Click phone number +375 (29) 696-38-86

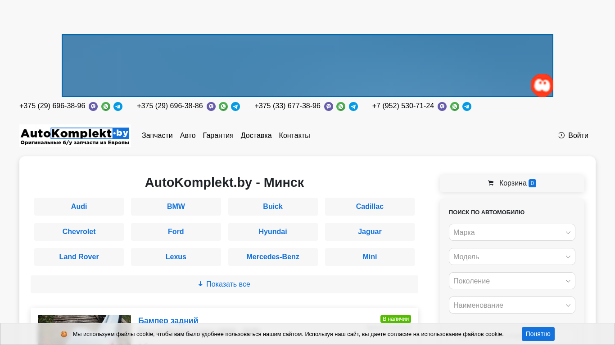pos(170,106)
